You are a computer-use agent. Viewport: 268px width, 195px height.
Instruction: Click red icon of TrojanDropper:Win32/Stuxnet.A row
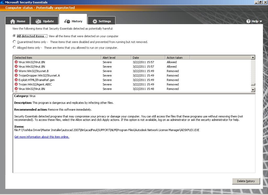click(16, 75)
